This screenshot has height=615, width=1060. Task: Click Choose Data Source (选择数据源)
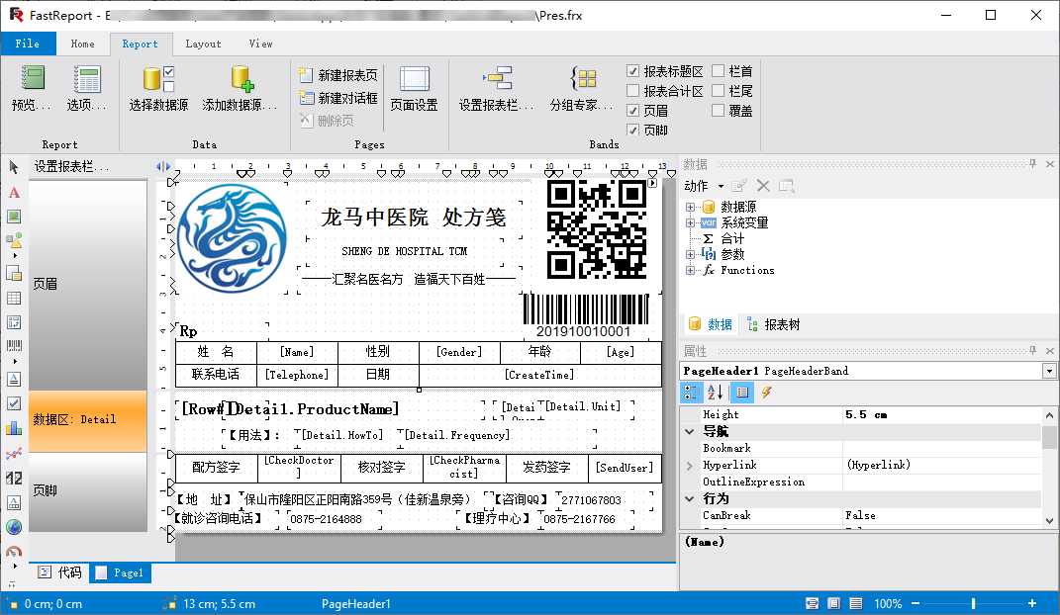coord(158,88)
